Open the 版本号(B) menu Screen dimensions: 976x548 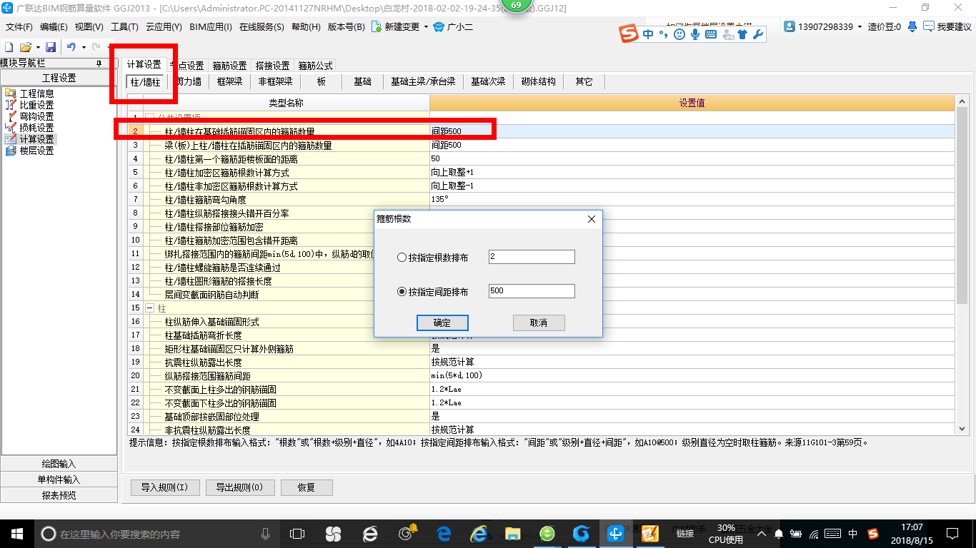(347, 27)
